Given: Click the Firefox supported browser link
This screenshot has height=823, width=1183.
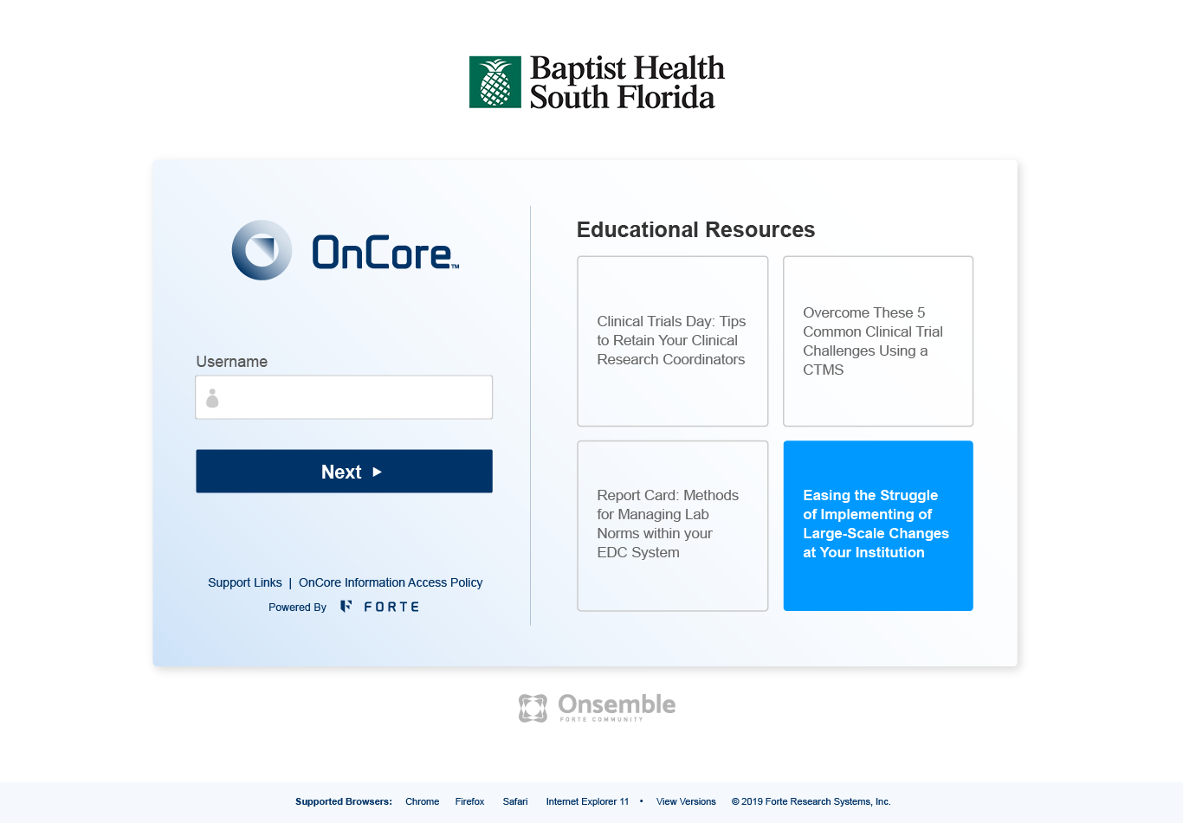Looking at the screenshot, I should click(469, 801).
